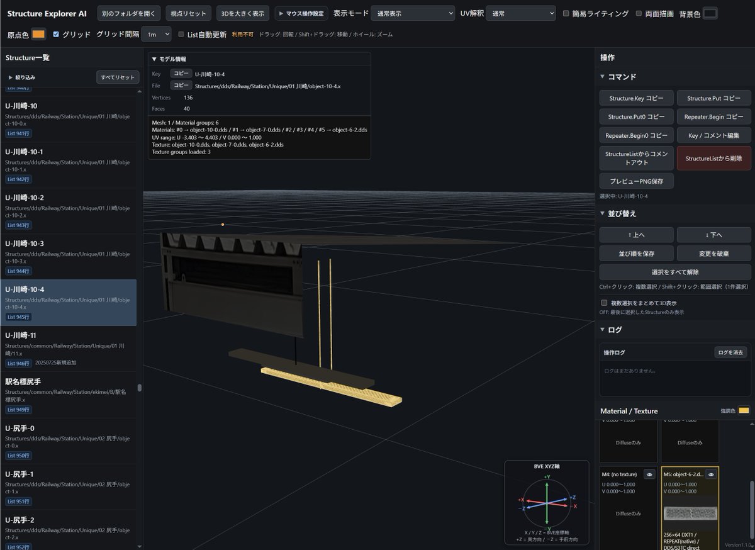This screenshot has height=550, width=755.
Task: Pick the yellow 強調色 color swatch
Action: [x=744, y=411]
